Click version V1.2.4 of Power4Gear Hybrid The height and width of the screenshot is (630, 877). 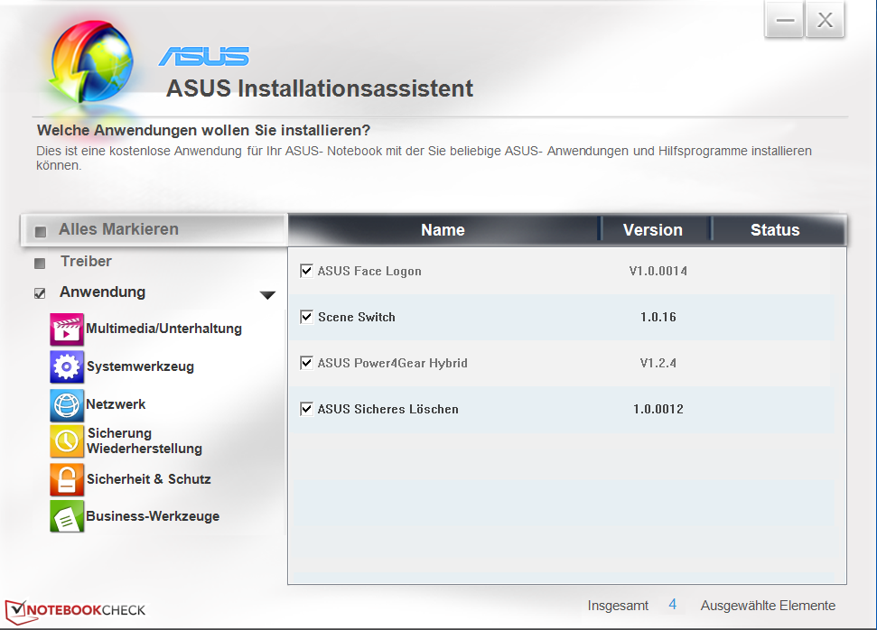pyautogui.click(x=658, y=363)
